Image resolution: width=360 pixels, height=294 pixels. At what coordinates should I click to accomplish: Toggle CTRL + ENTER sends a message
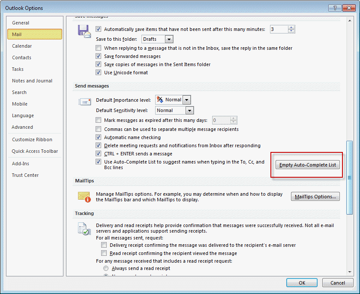point(99,154)
